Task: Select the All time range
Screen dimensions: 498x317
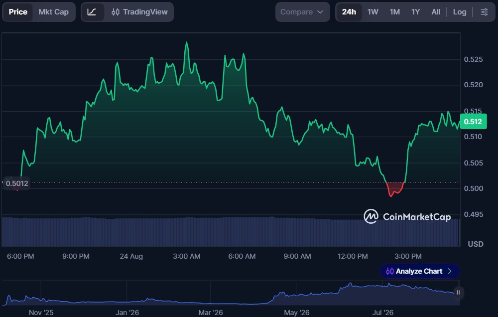Action: [435, 12]
